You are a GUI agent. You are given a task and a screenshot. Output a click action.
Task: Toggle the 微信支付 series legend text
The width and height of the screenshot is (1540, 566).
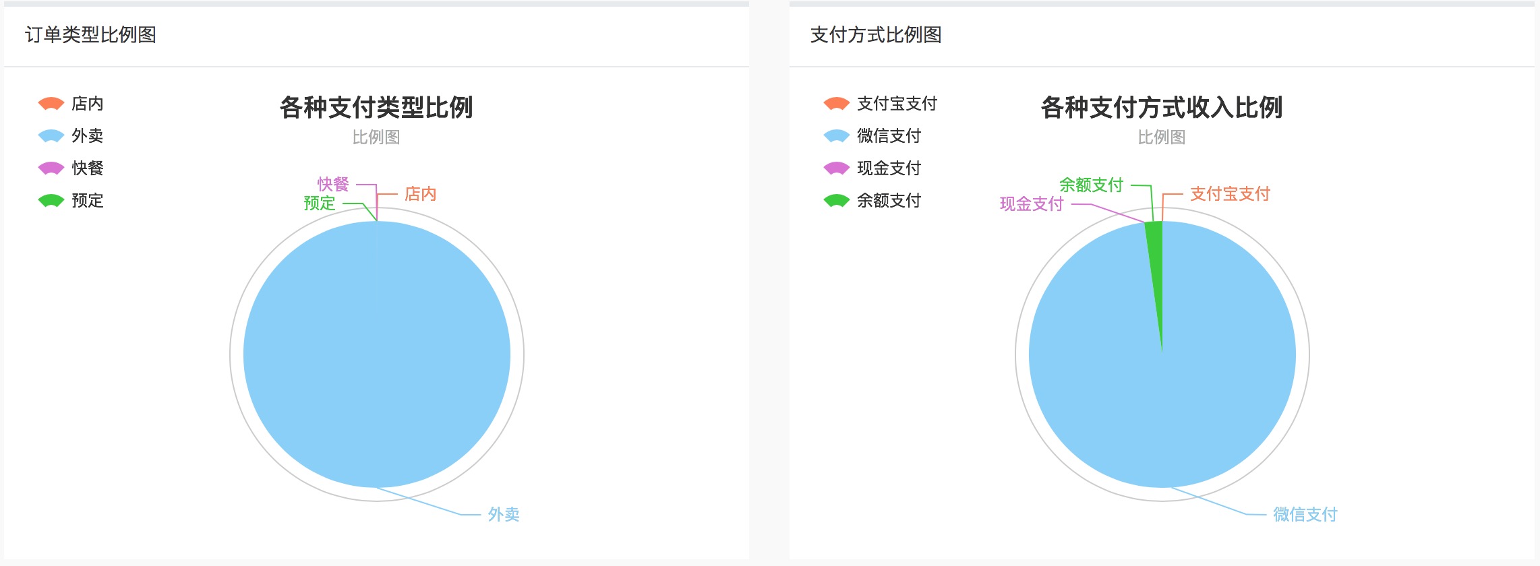tap(889, 136)
